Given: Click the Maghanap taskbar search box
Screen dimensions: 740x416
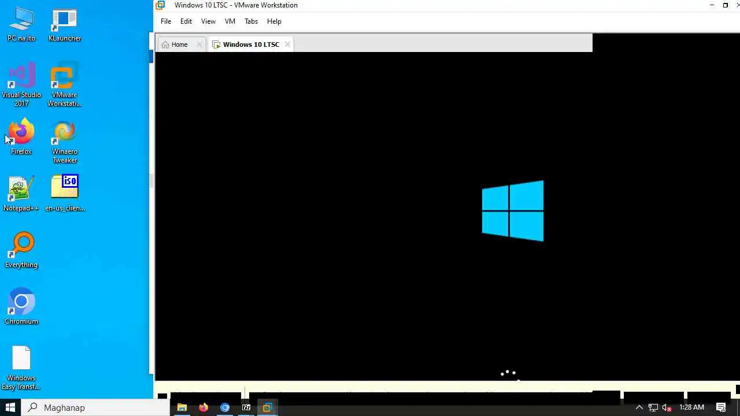Looking at the screenshot, I should [x=96, y=407].
